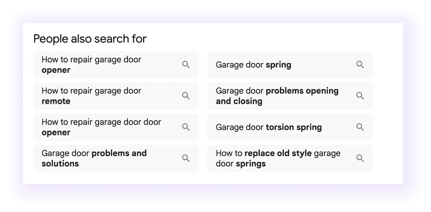431x212 pixels.
Task: Click the magnifier icon for "Garage door problems and solutions"
Action: coord(186,158)
